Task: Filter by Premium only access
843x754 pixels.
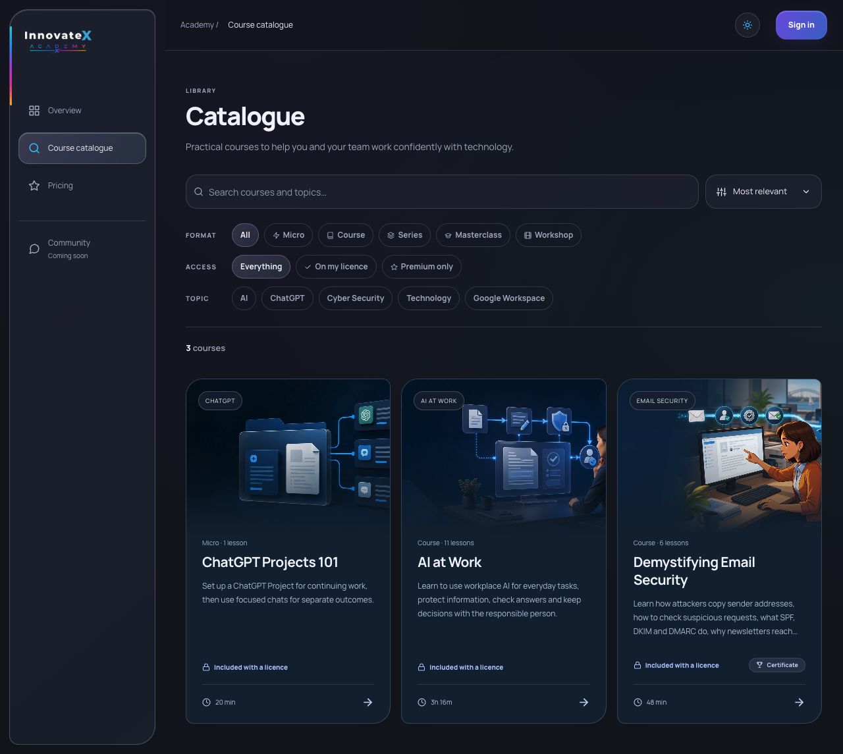Action: (x=421, y=267)
